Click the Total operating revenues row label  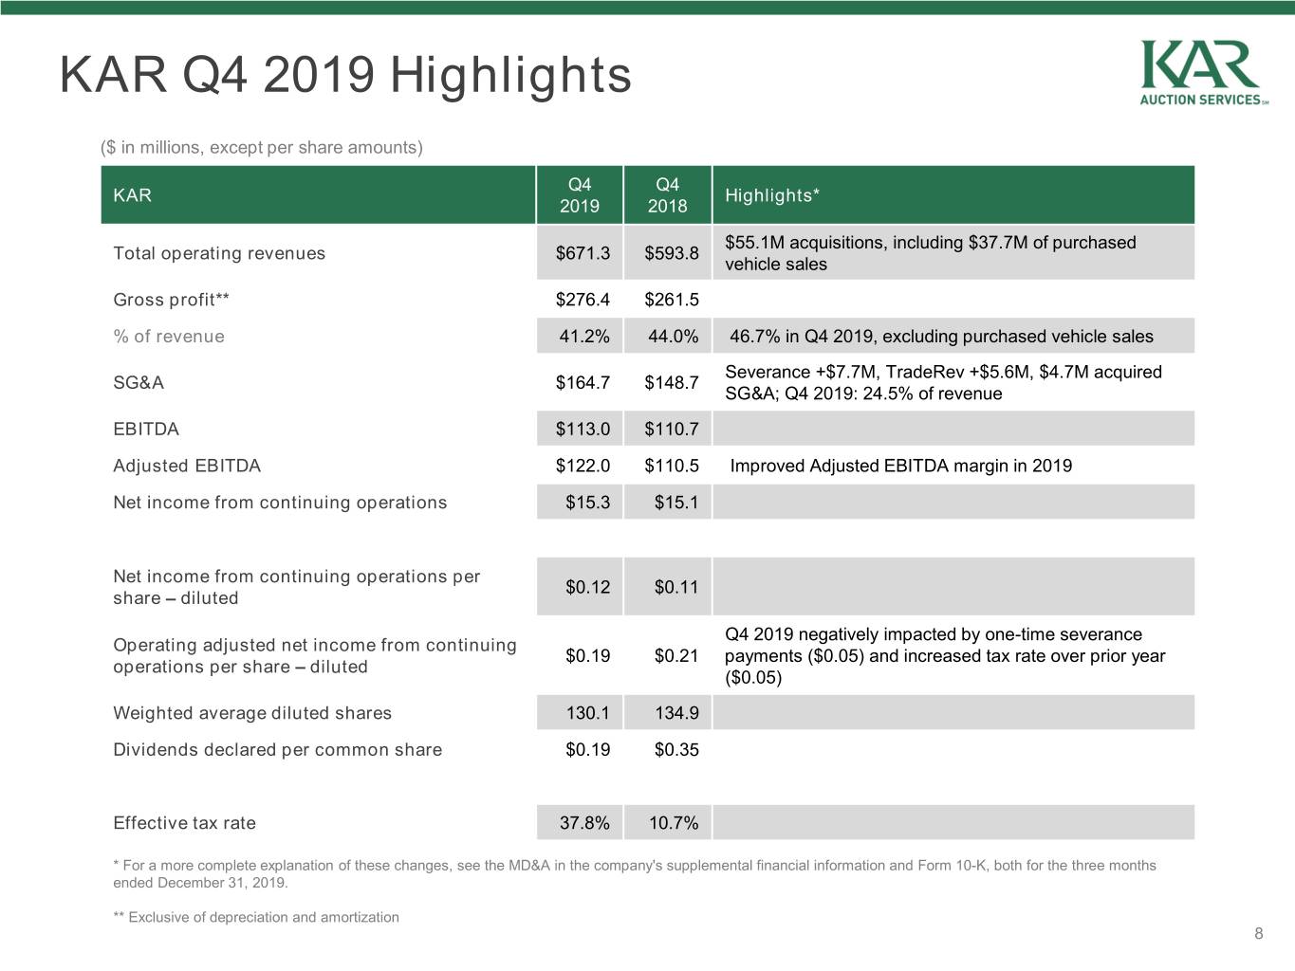pyautogui.click(x=219, y=253)
